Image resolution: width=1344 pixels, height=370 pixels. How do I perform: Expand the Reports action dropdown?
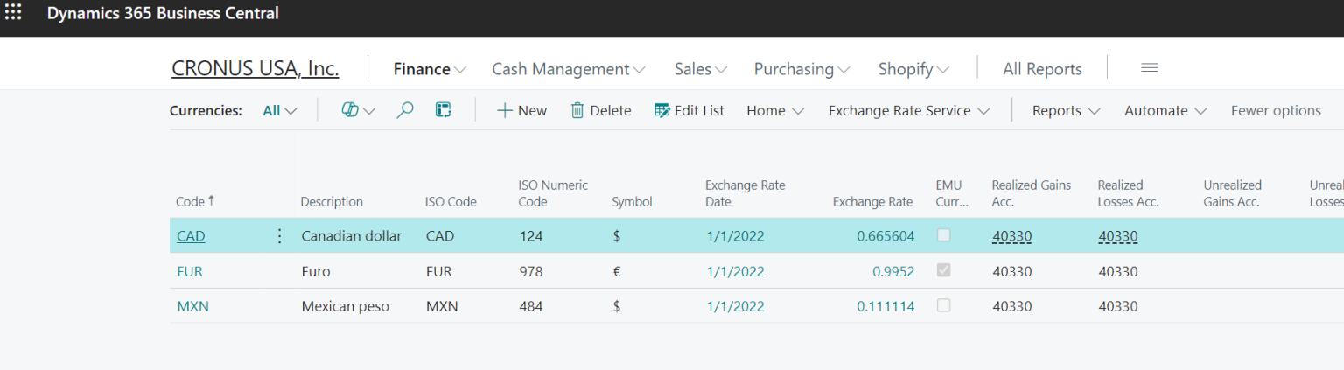point(1067,110)
